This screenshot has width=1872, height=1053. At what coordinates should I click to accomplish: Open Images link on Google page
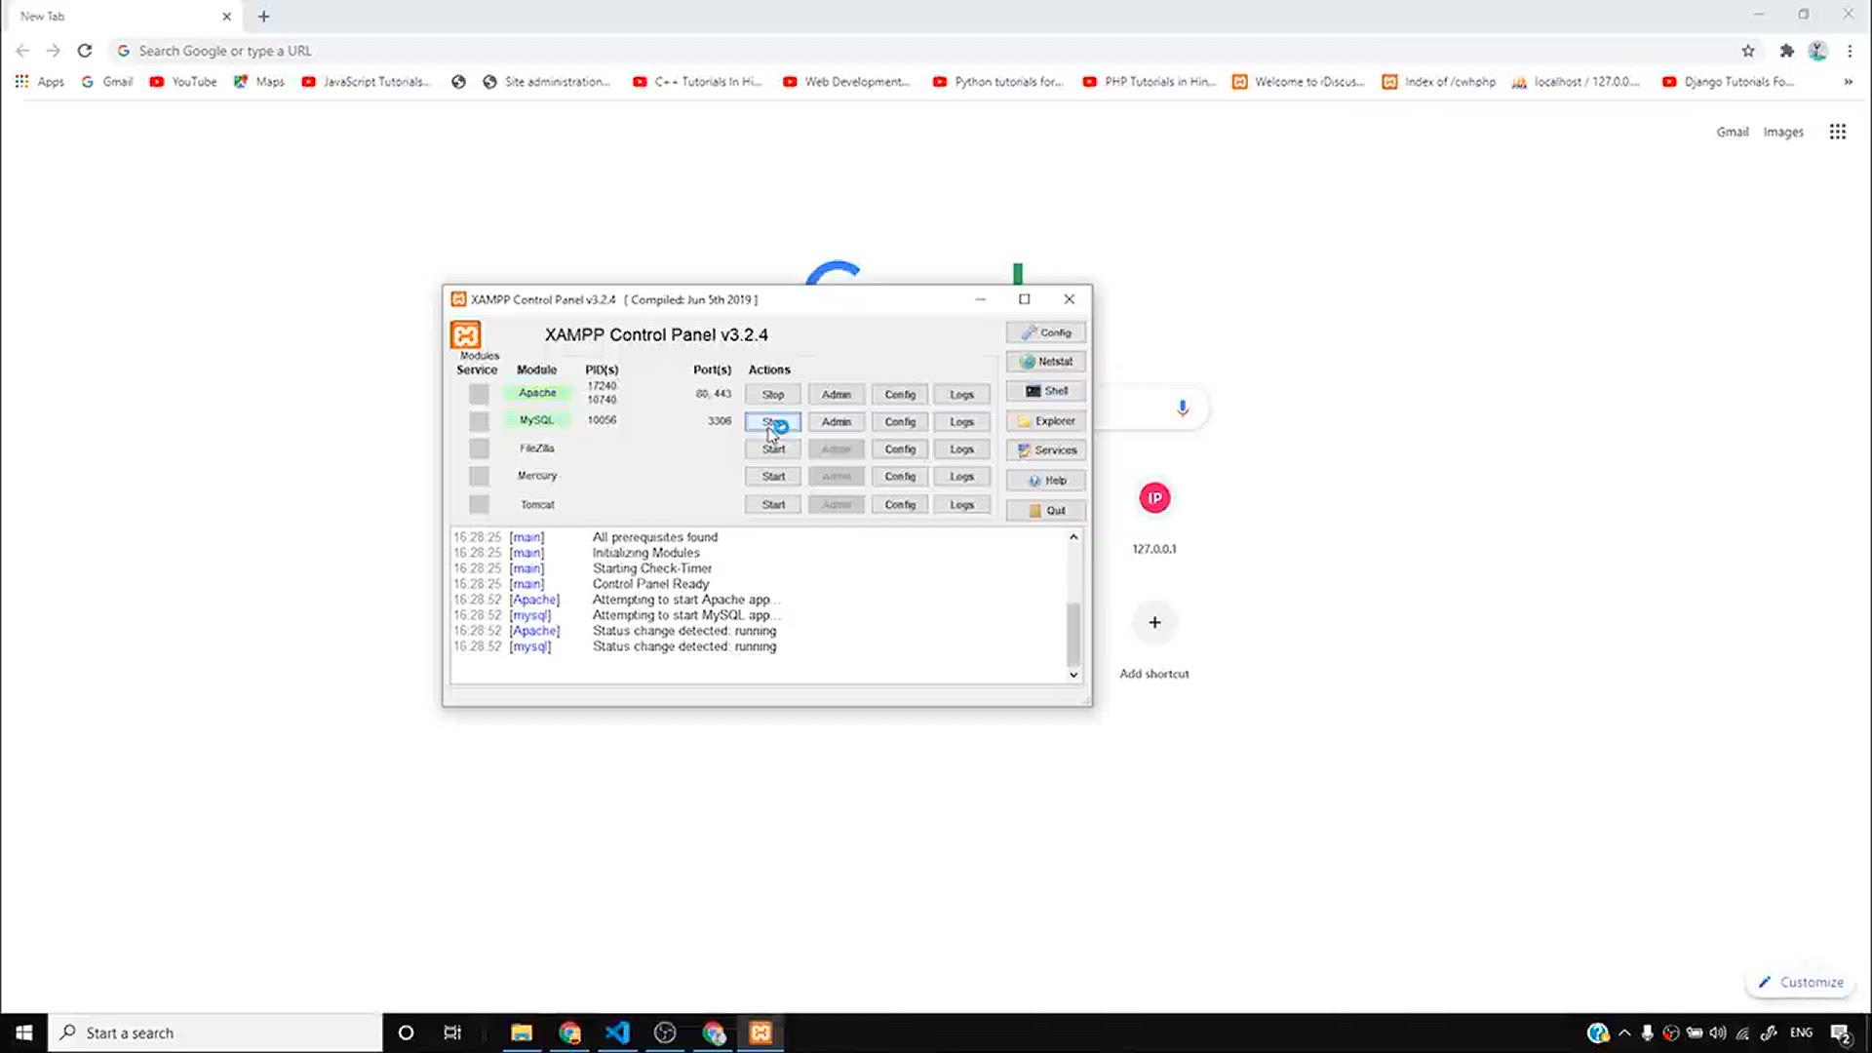[x=1783, y=133]
